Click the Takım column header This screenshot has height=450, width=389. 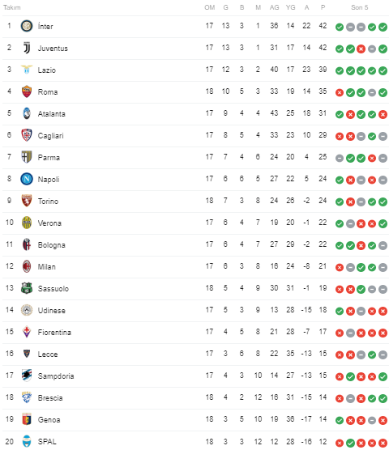12,7
